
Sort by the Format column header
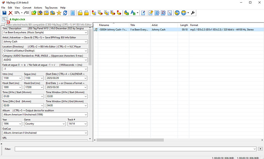click(226, 25)
